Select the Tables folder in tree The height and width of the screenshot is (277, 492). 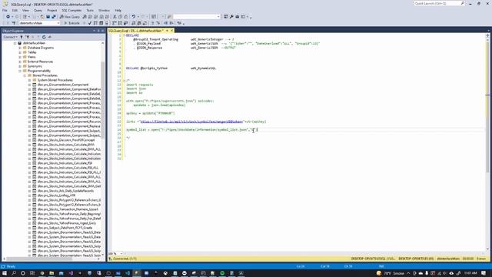click(32, 52)
